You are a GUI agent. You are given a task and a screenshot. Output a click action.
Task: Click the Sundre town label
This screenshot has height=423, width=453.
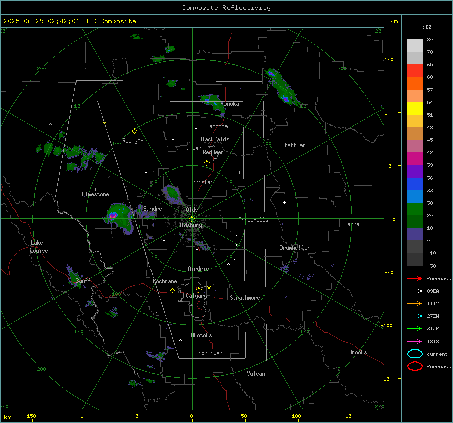click(x=153, y=209)
